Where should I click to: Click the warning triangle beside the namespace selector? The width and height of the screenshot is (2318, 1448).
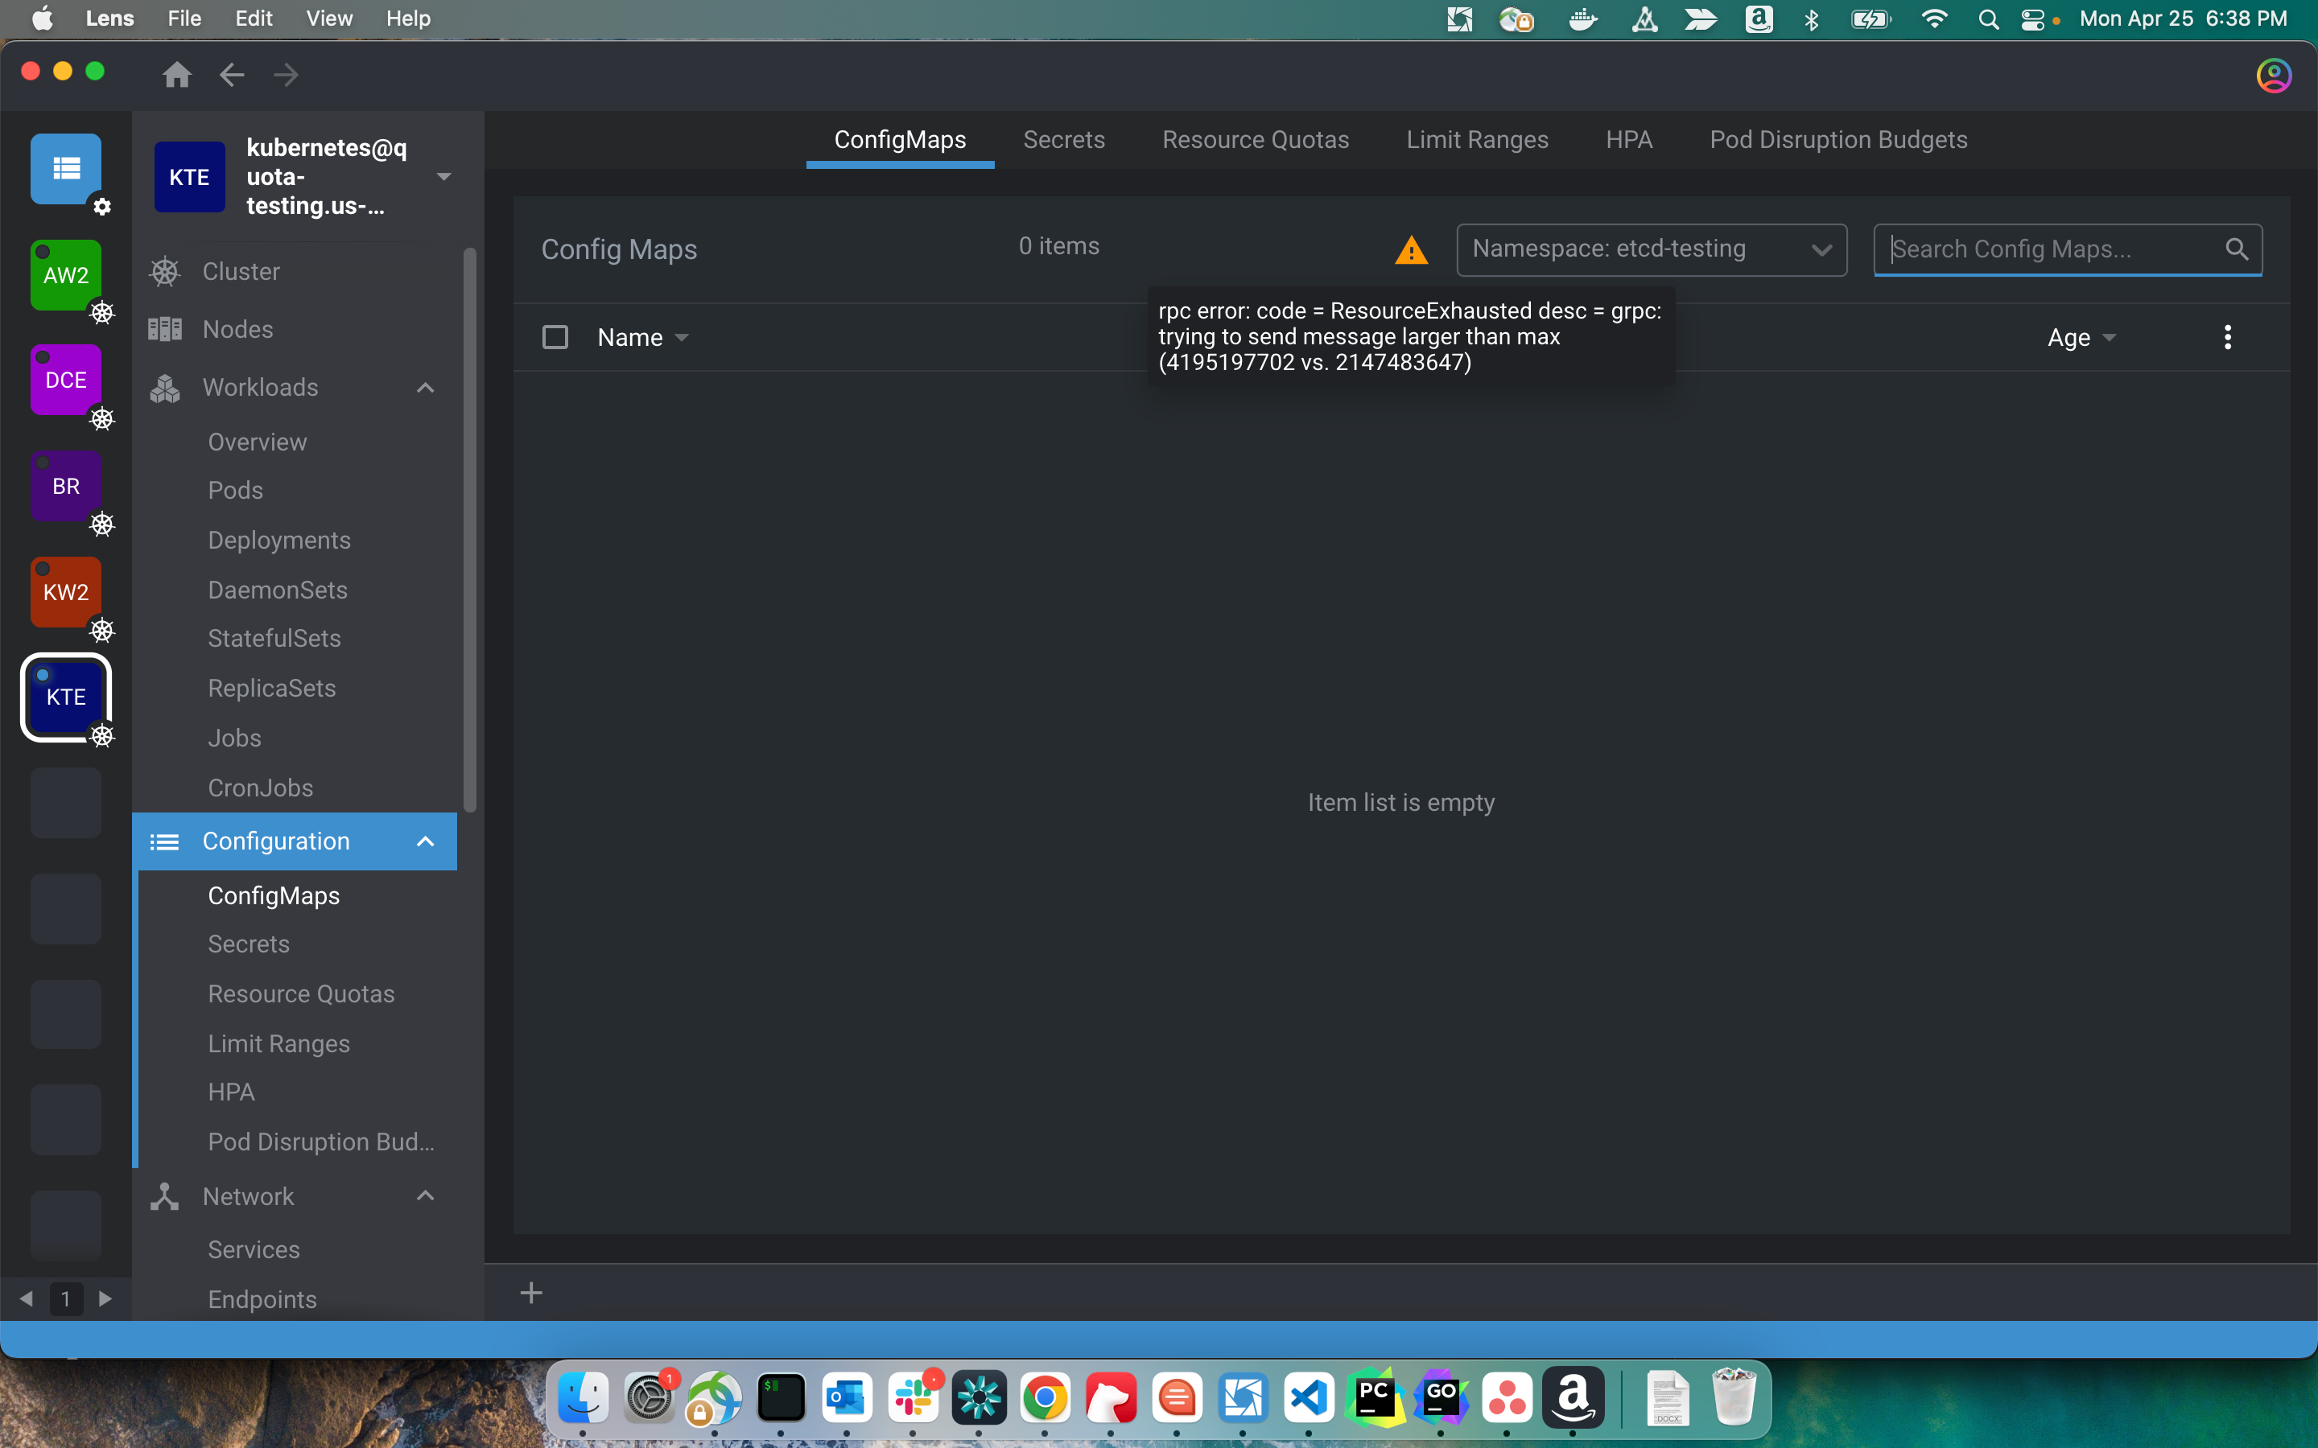tap(1412, 249)
